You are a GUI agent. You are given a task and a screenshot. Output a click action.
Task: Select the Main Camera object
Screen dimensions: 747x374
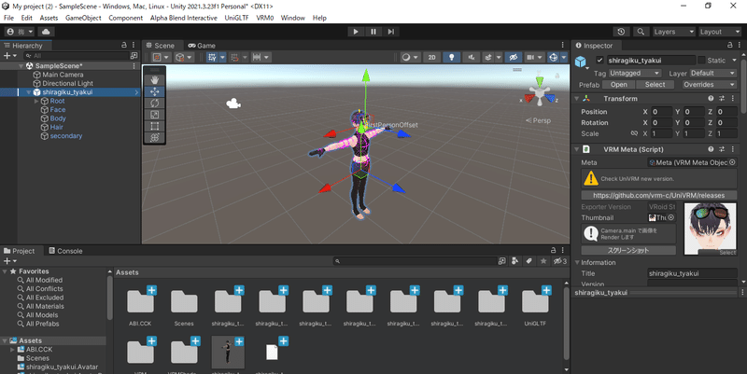[63, 75]
